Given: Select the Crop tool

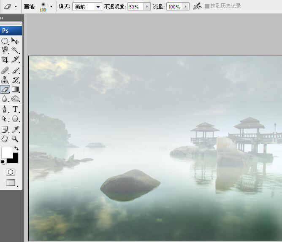Looking at the screenshot, I should pyautogui.click(x=5, y=60).
